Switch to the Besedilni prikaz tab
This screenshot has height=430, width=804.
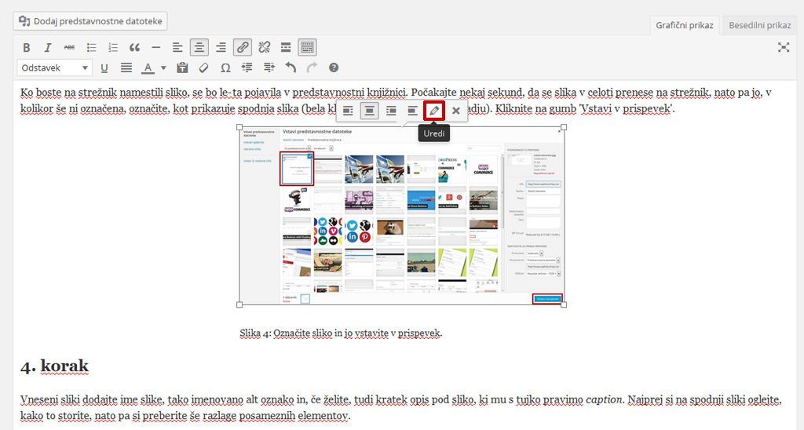coord(759,25)
